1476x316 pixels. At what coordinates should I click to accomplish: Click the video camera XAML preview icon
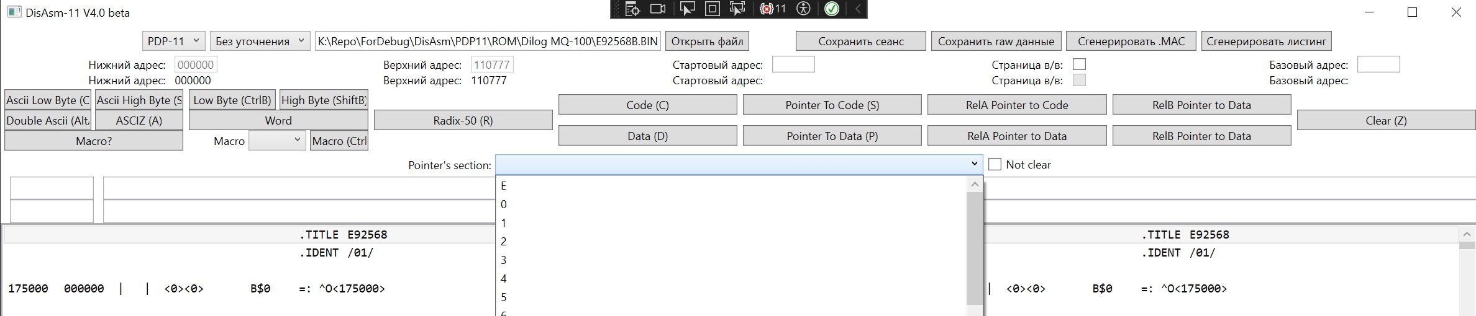(658, 9)
